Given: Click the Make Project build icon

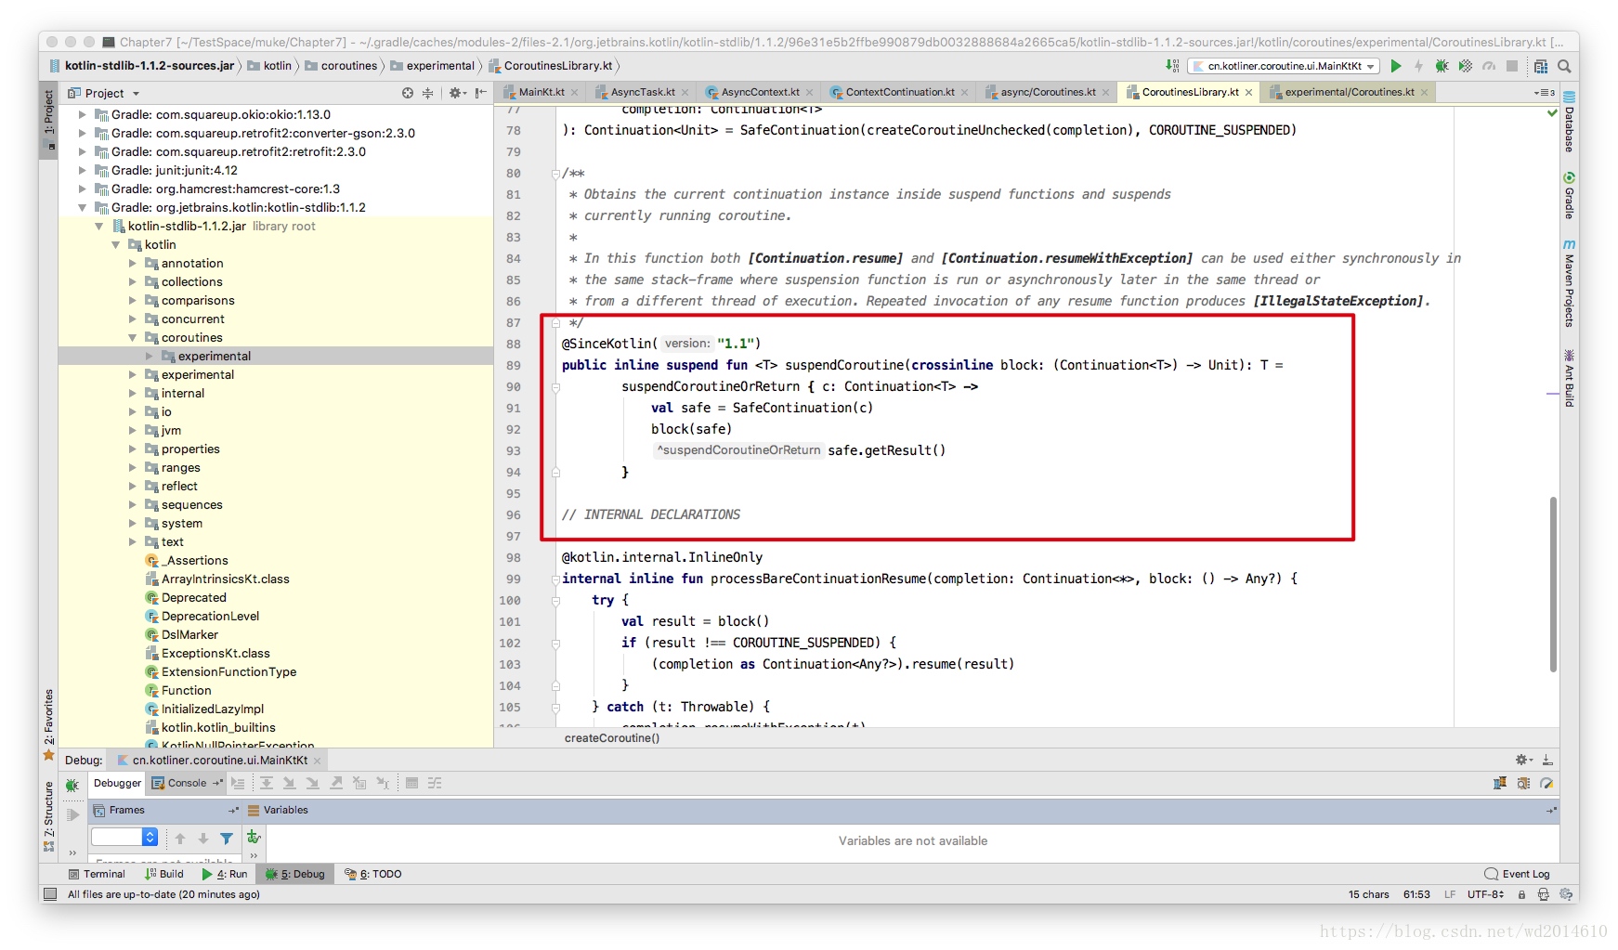Looking at the screenshot, I should point(1172,66).
